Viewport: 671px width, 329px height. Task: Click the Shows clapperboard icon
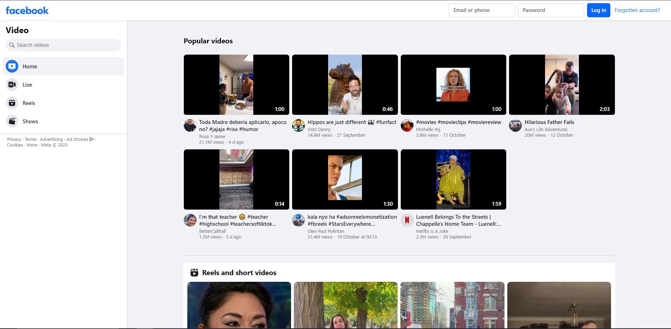pyautogui.click(x=12, y=121)
